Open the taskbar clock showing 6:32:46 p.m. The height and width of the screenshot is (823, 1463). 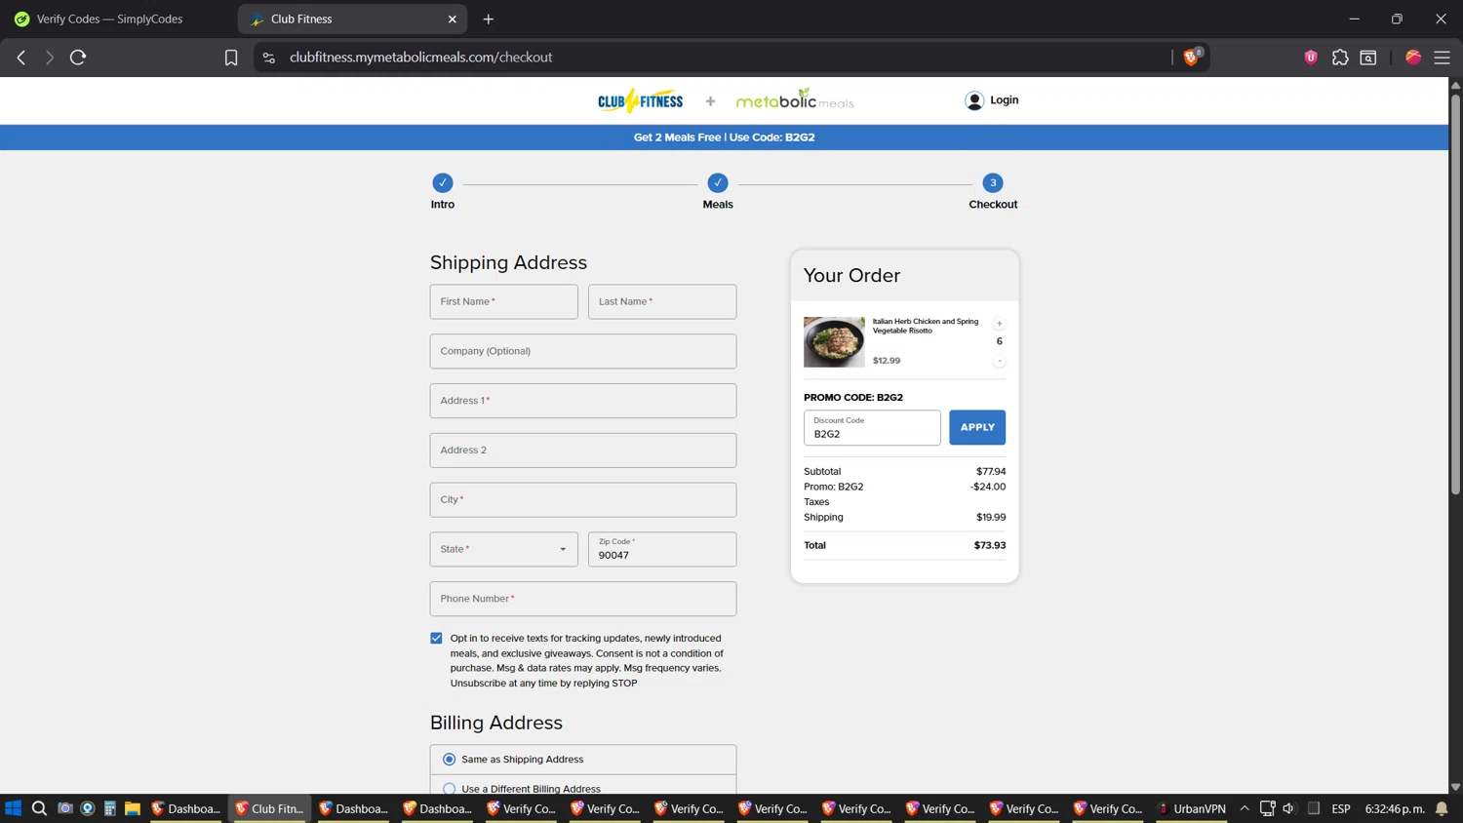[1395, 808]
